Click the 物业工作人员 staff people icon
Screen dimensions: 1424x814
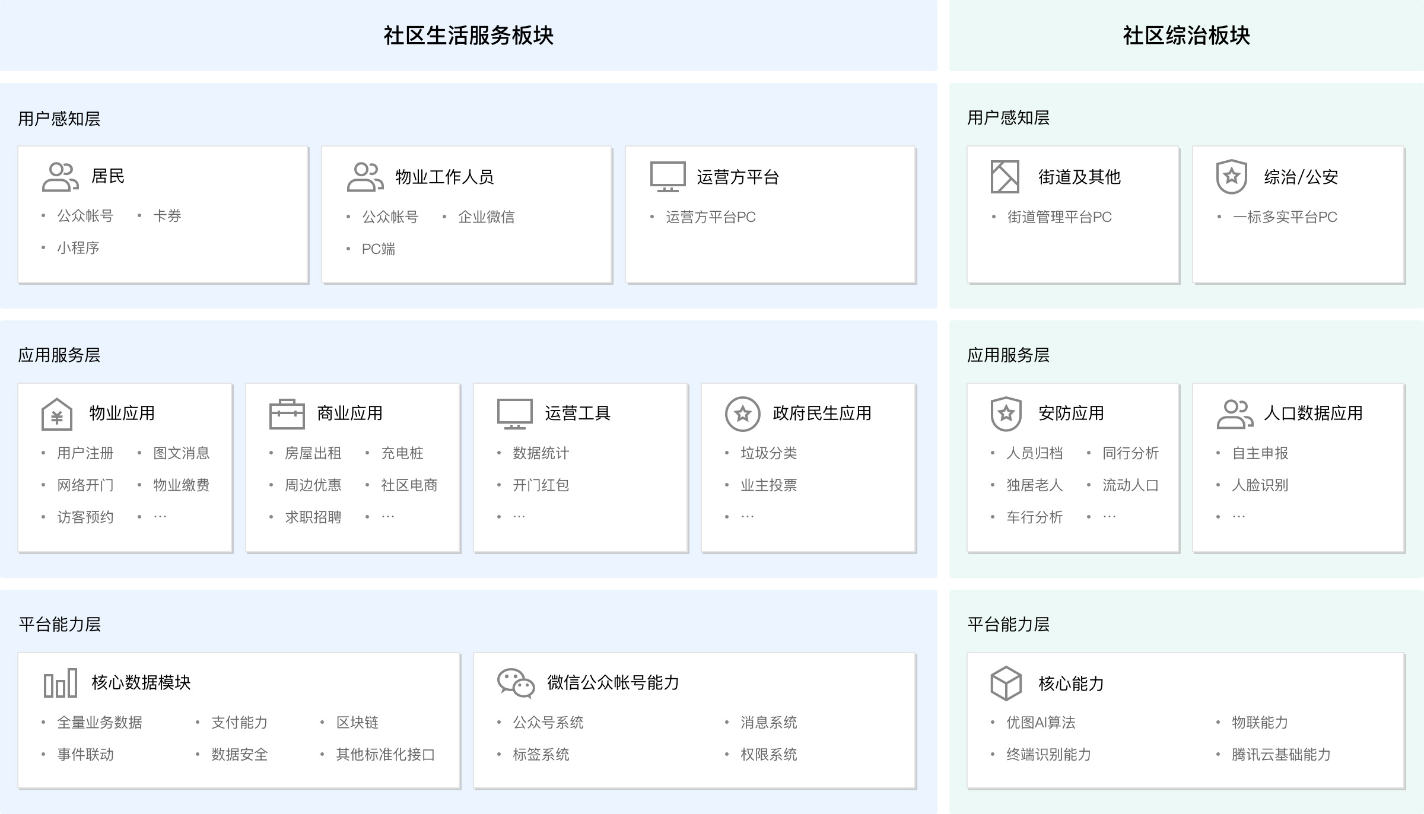pyautogui.click(x=365, y=177)
